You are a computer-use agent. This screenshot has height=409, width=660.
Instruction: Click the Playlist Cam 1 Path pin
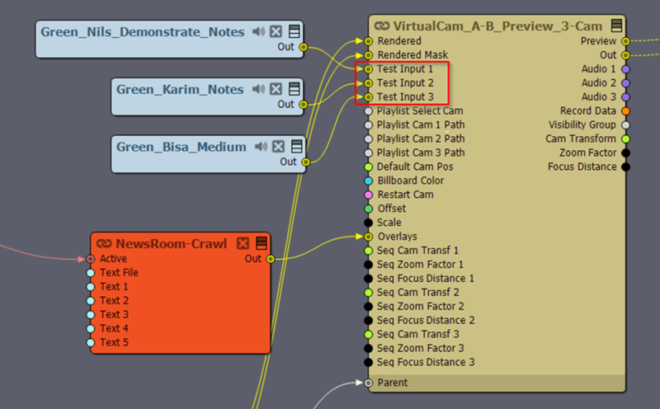coord(368,125)
